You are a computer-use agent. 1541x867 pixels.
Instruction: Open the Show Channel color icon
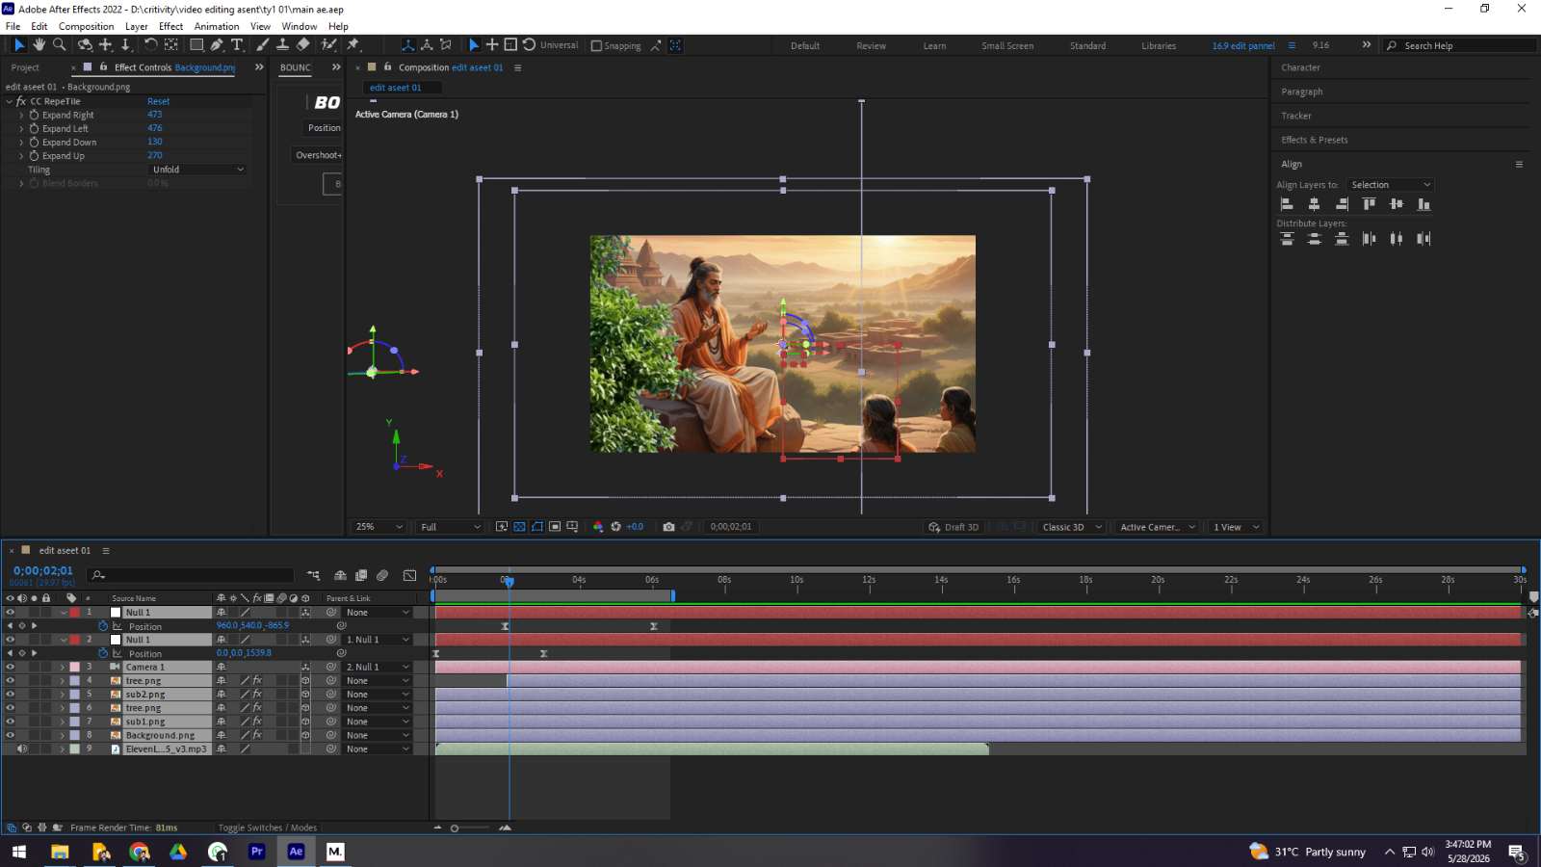(598, 527)
